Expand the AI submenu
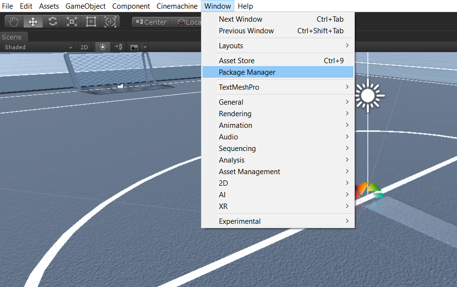 pyautogui.click(x=278, y=195)
